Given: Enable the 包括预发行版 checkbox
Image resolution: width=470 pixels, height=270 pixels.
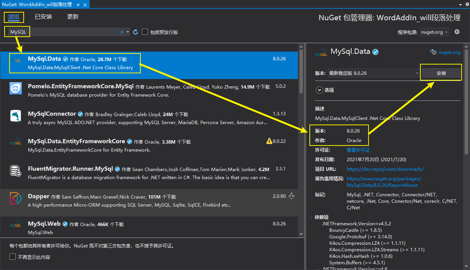Looking at the screenshot, I should pyautogui.click(x=145, y=32).
